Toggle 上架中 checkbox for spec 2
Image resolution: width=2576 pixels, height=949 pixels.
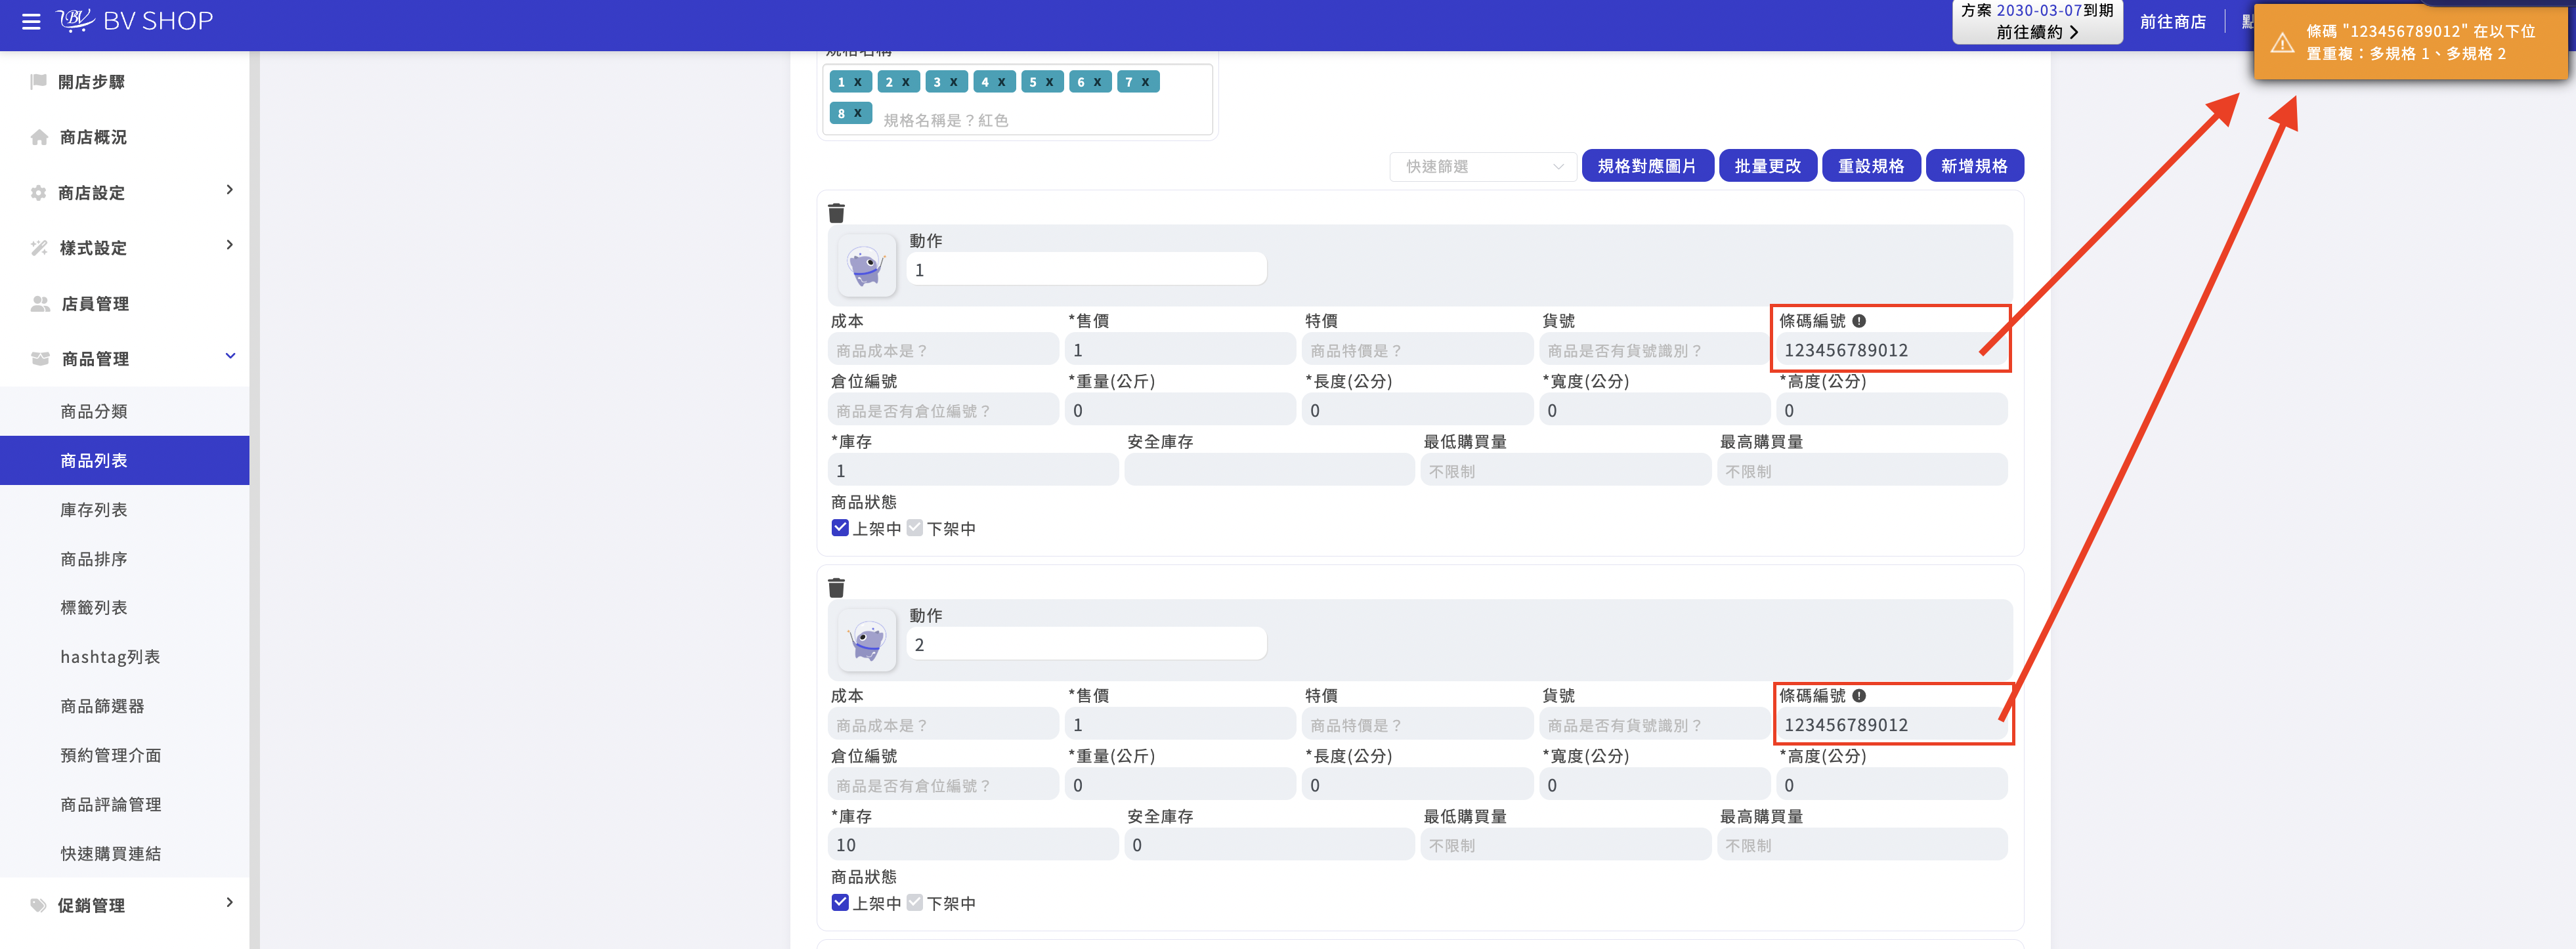840,903
